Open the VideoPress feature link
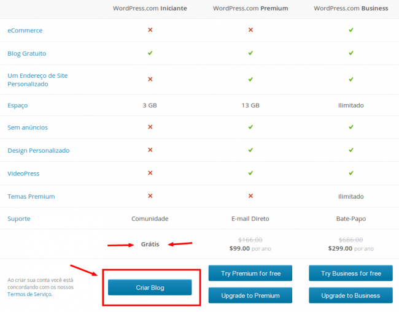This screenshot has height=312, width=399. click(23, 173)
